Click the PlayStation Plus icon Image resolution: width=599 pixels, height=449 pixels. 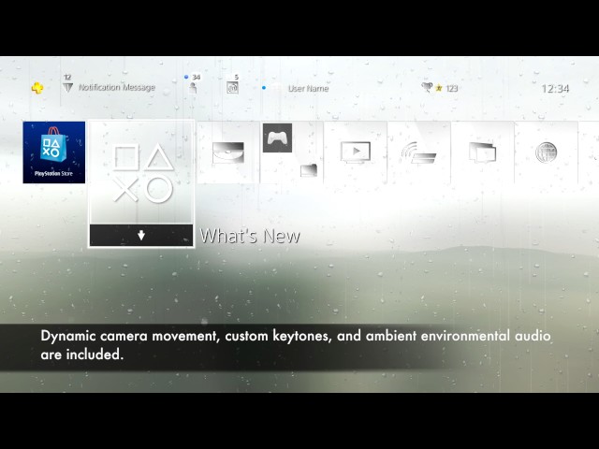click(x=37, y=88)
